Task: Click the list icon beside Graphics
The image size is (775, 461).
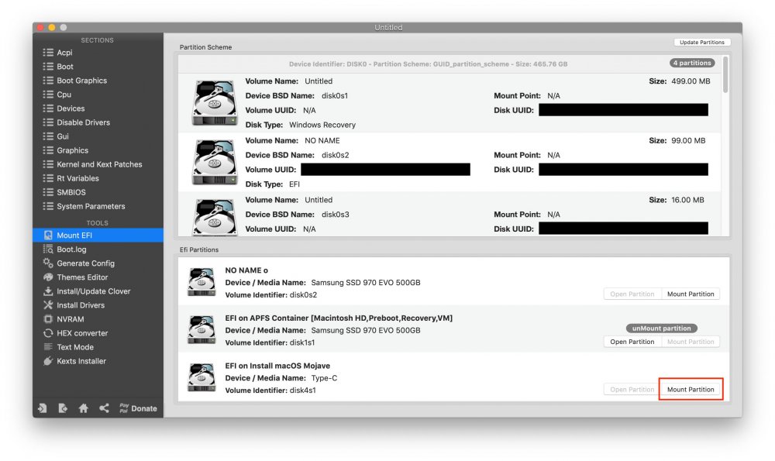Action: 48,150
